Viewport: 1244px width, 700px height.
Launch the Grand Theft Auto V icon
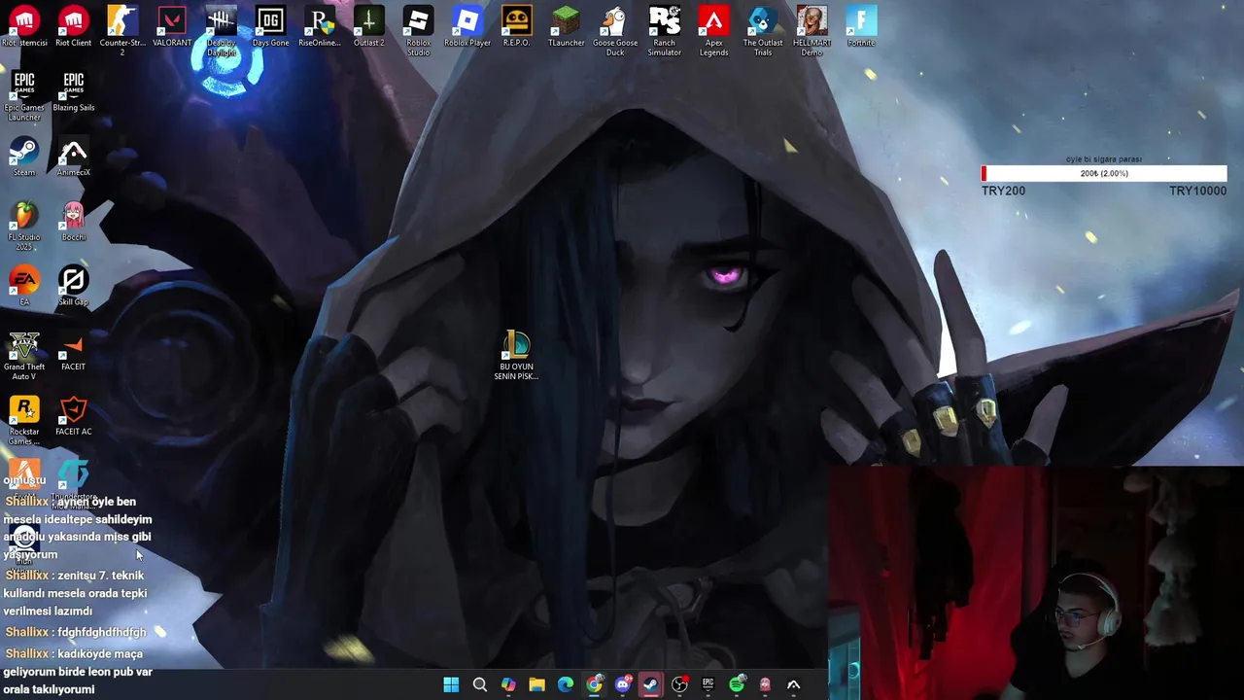[24, 355]
